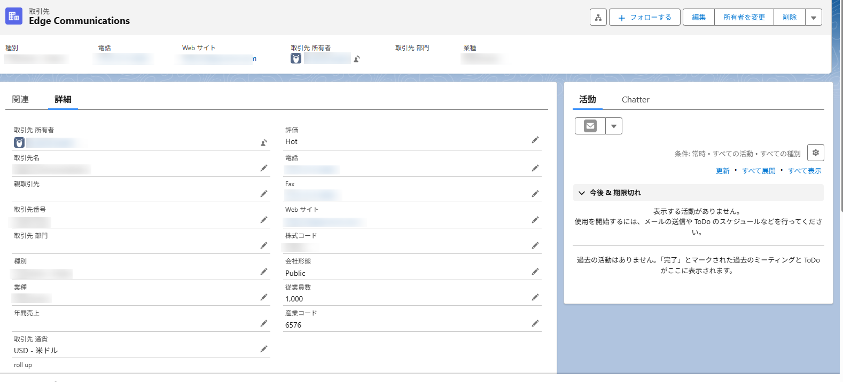Edit the 産業コード field pencil icon
Image resolution: width=843 pixels, height=382 pixels.
tap(535, 323)
